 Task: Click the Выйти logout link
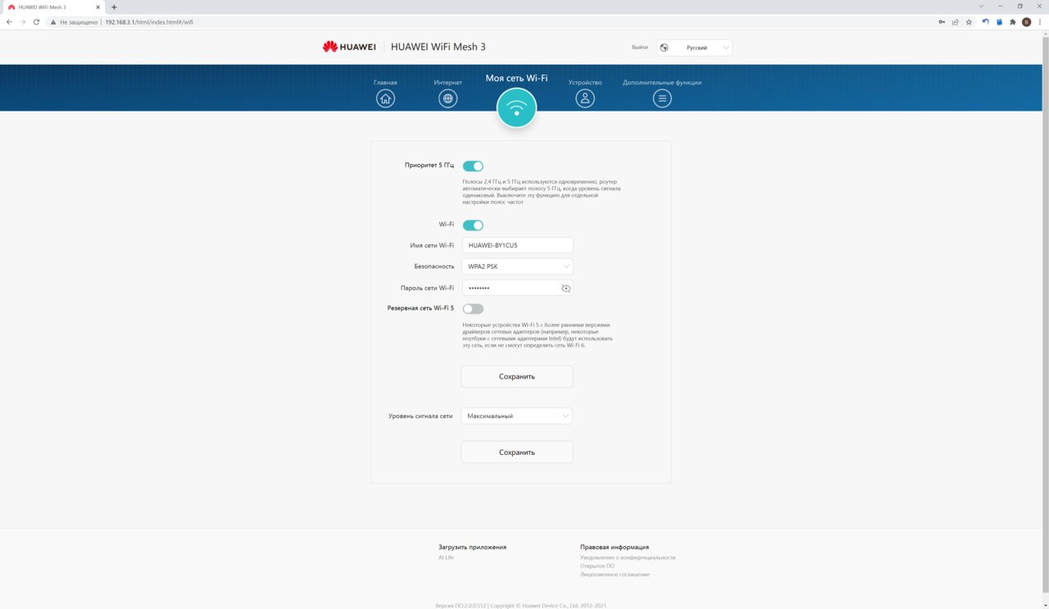point(640,48)
